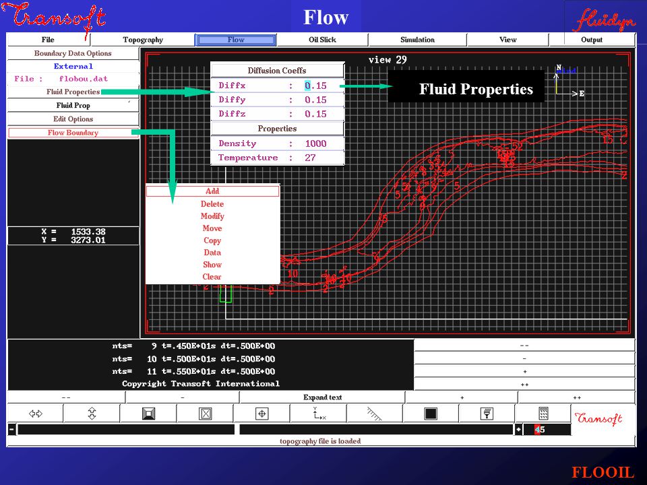
Task: Click the view 29 title
Action: click(388, 60)
